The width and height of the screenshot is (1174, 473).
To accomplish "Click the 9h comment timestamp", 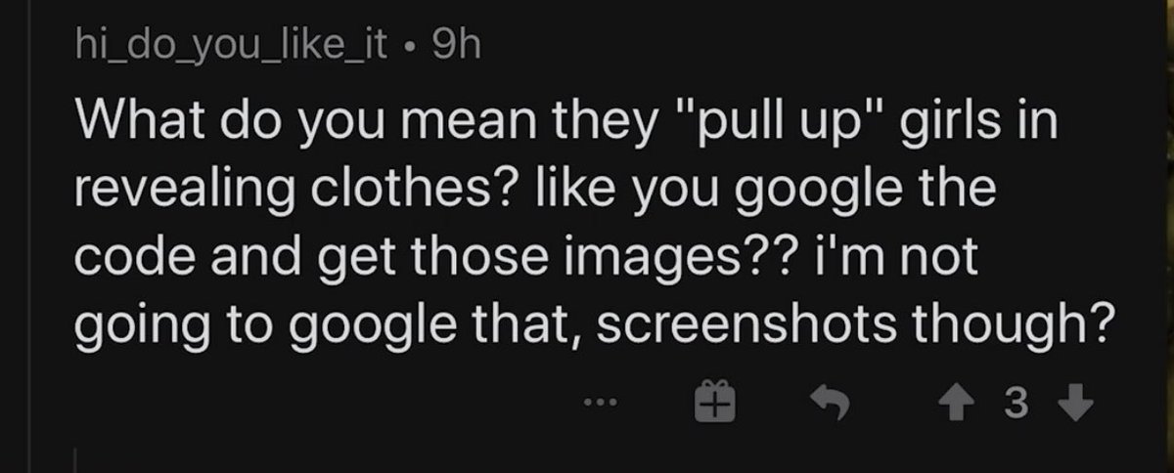I will pyautogui.click(x=457, y=46).
